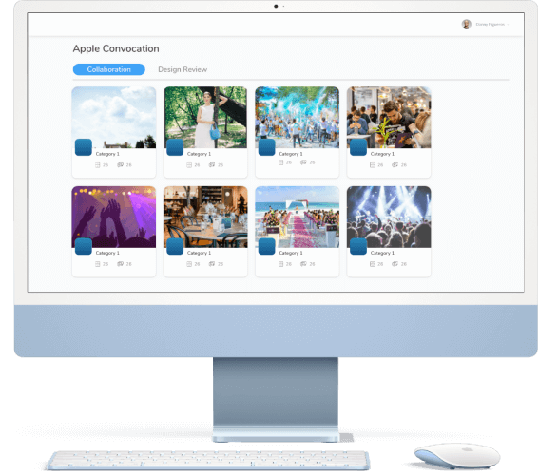Image resolution: width=539 pixels, height=475 pixels.
Task: Switch to the Design Review tab
Action: (x=183, y=69)
